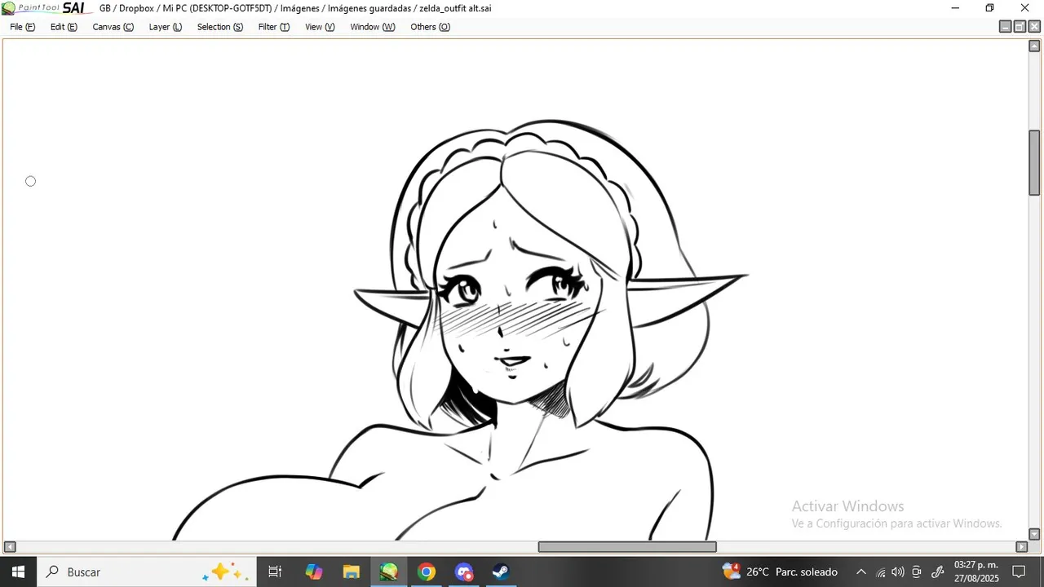
Task: Open the Selection menu
Action: (x=220, y=27)
